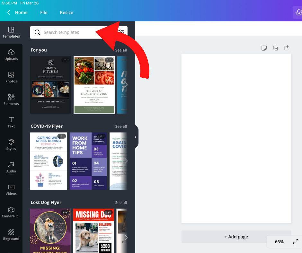Click the search magnifier icon
The height and width of the screenshot is (253, 302).
pyautogui.click(x=37, y=32)
